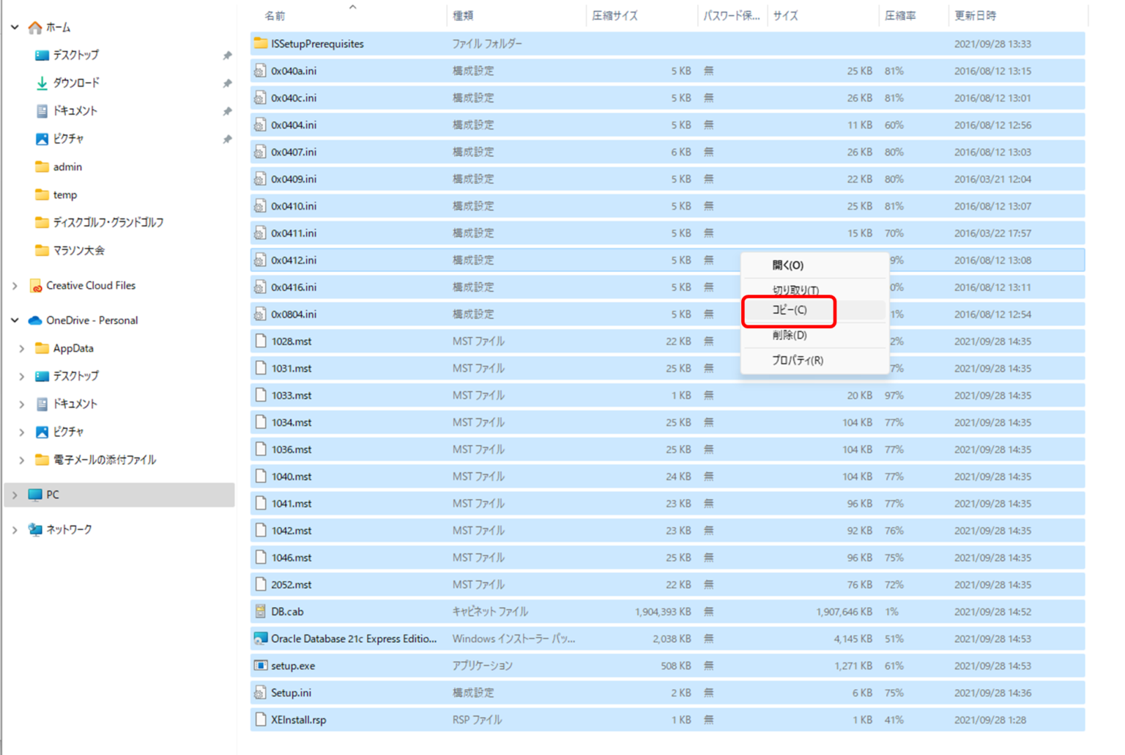Expand the PC tree node

tap(15, 495)
